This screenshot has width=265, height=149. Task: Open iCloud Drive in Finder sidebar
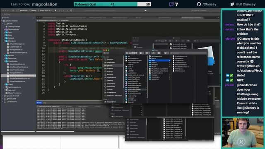point(111,102)
